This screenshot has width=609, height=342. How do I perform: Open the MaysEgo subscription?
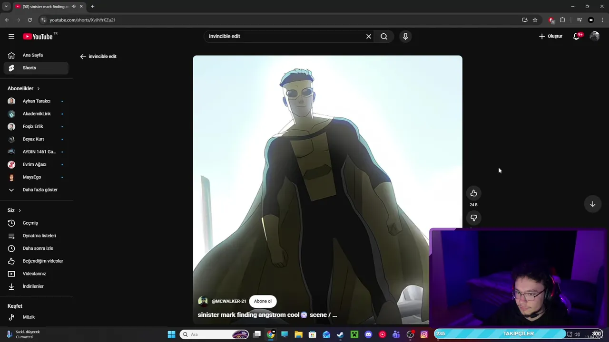[x=36, y=177]
